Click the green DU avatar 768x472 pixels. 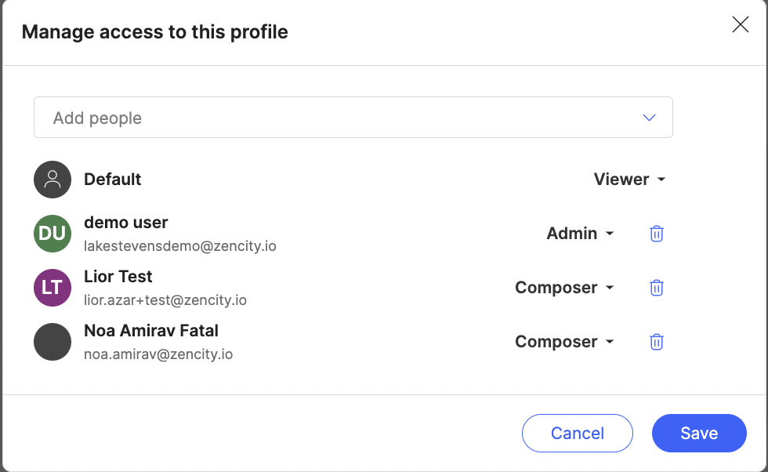click(53, 234)
